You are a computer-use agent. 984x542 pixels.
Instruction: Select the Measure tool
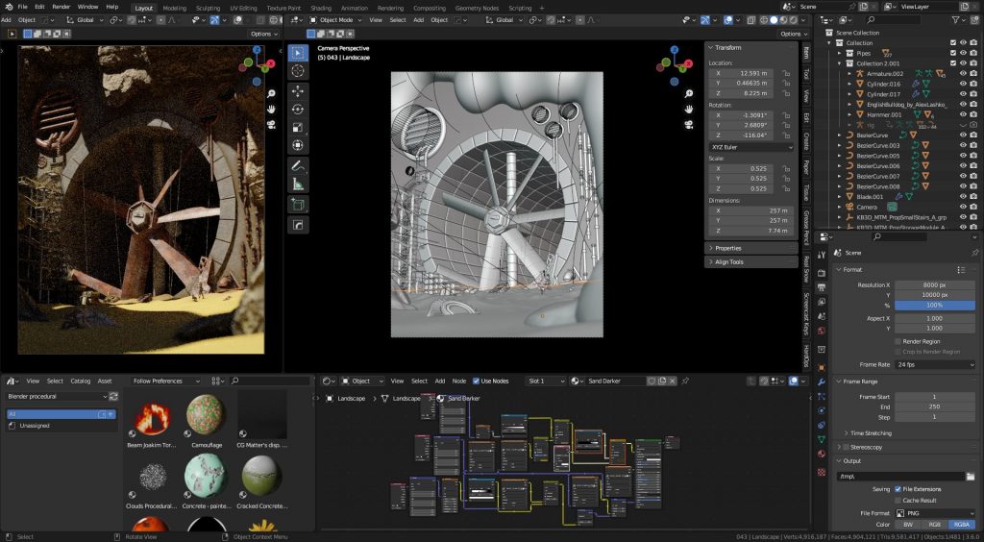(298, 185)
